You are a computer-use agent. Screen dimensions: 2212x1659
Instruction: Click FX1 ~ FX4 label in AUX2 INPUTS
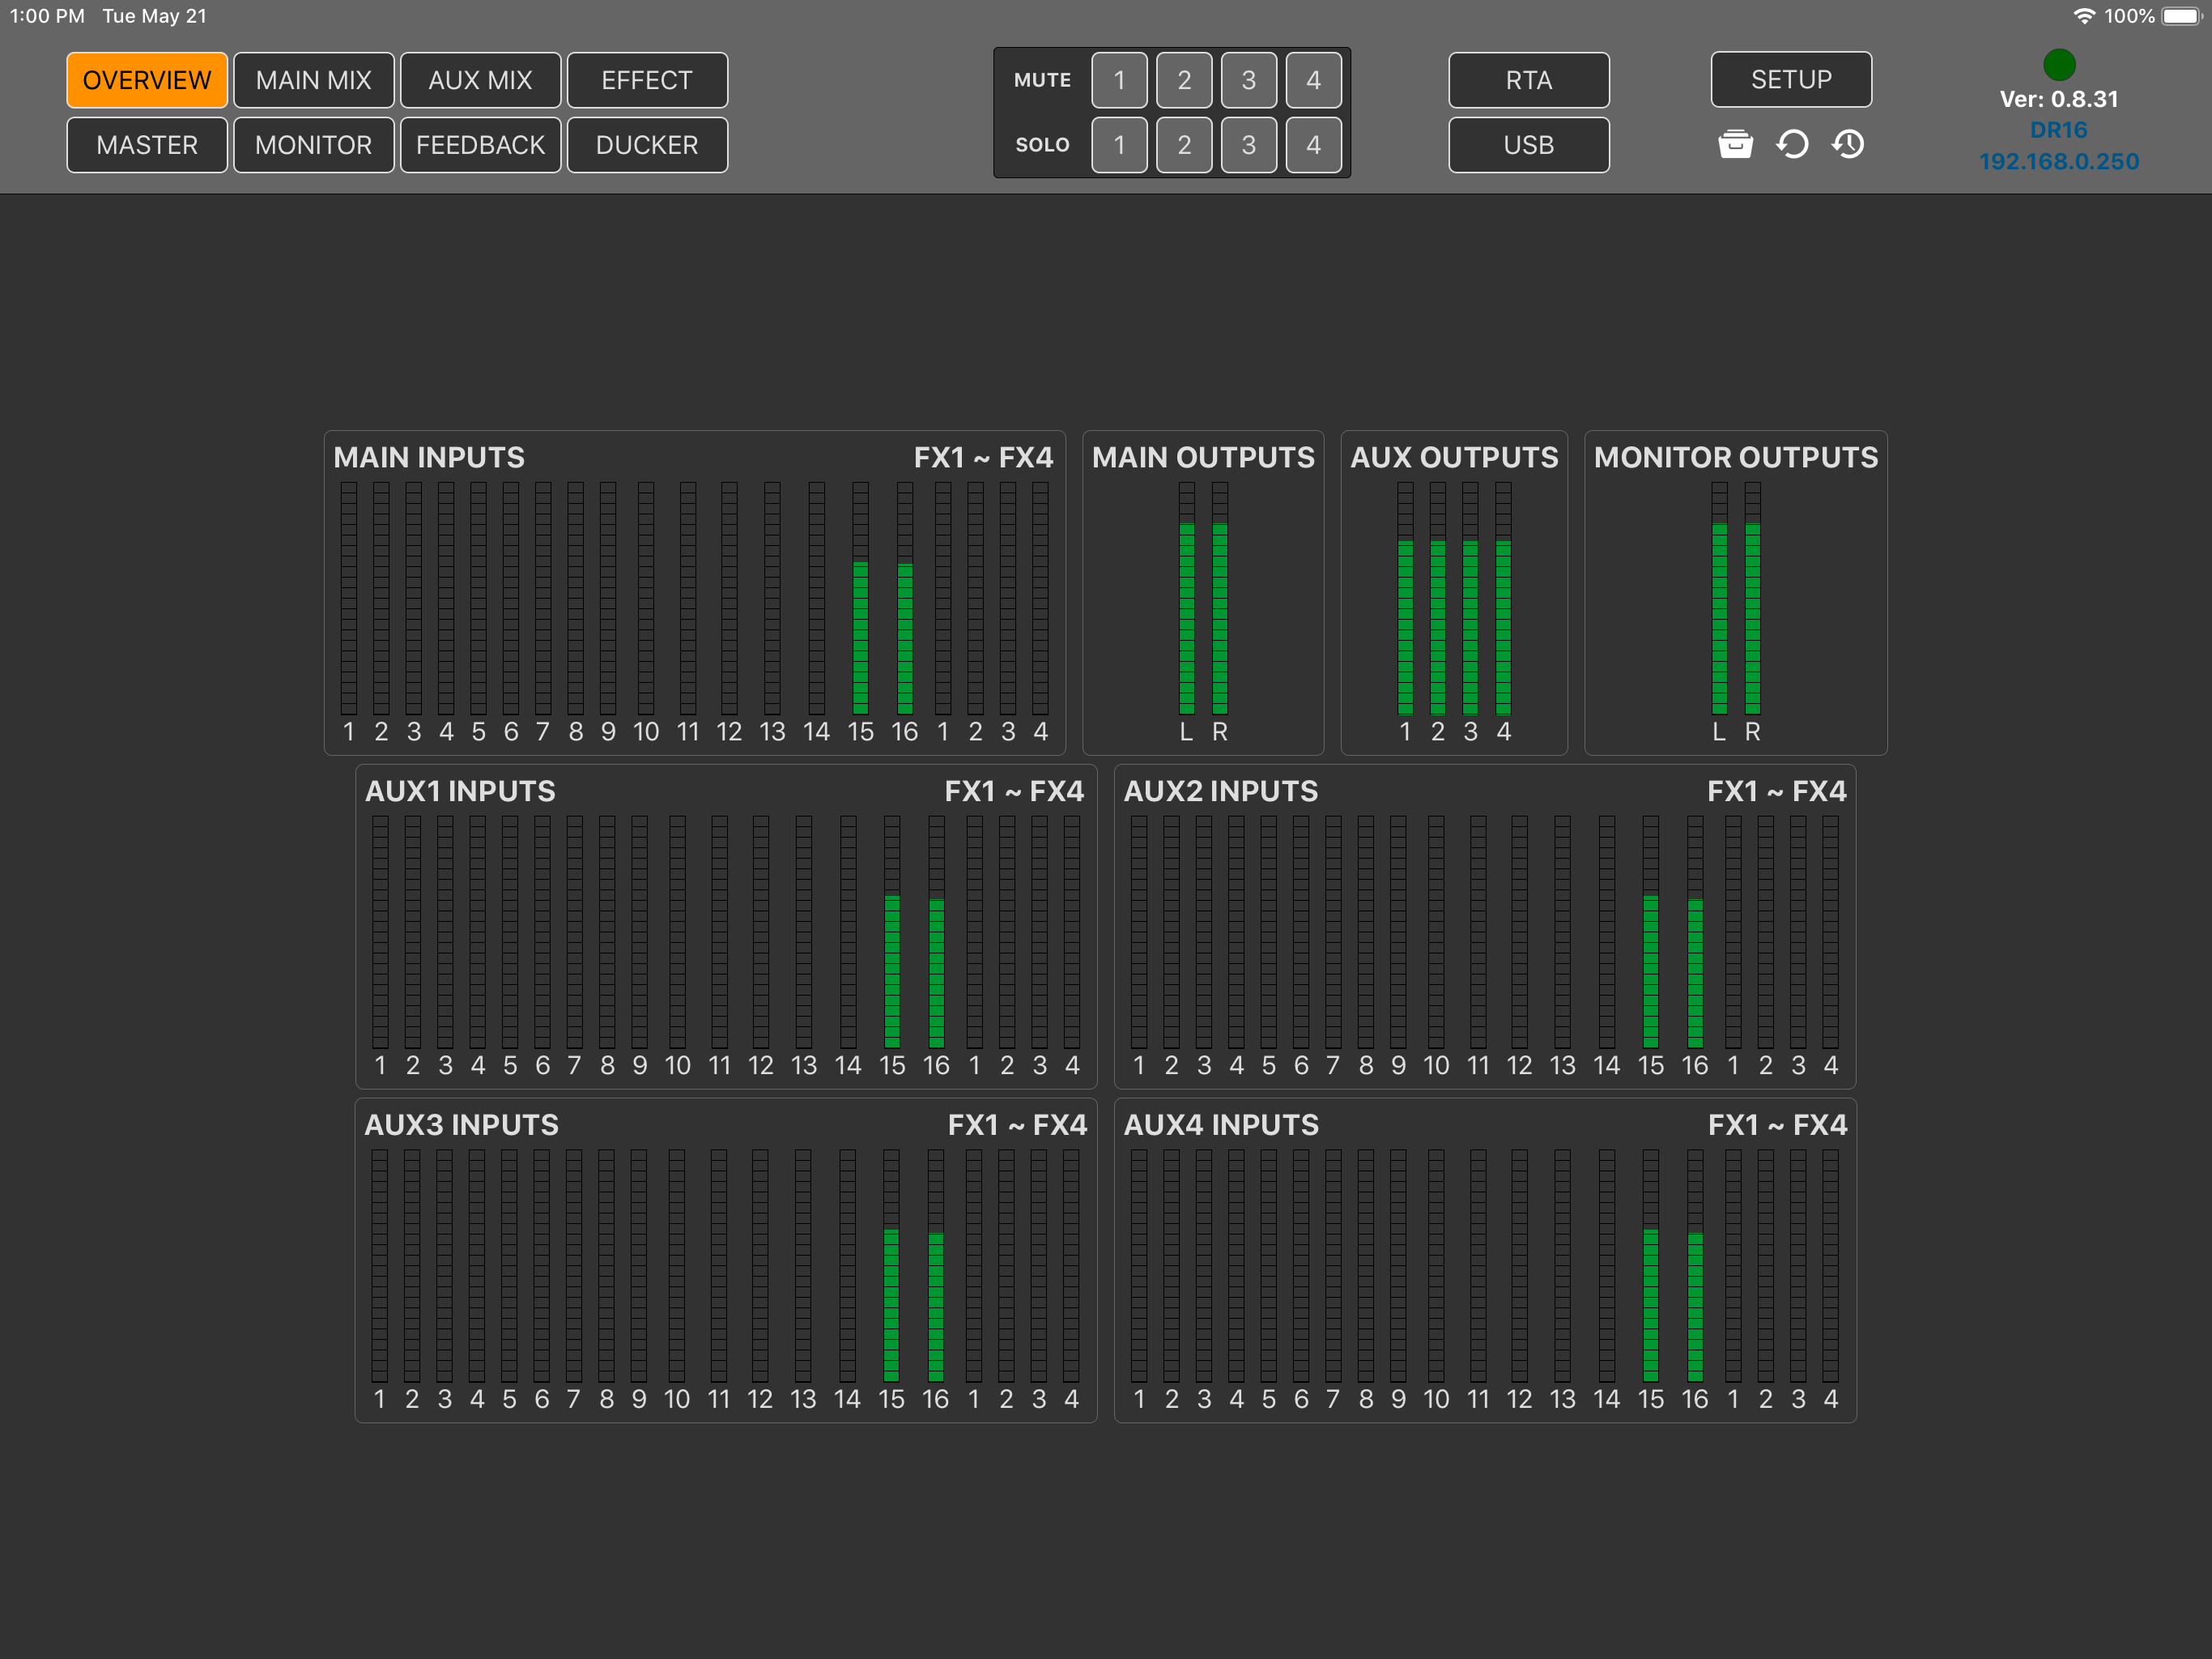(x=1777, y=791)
